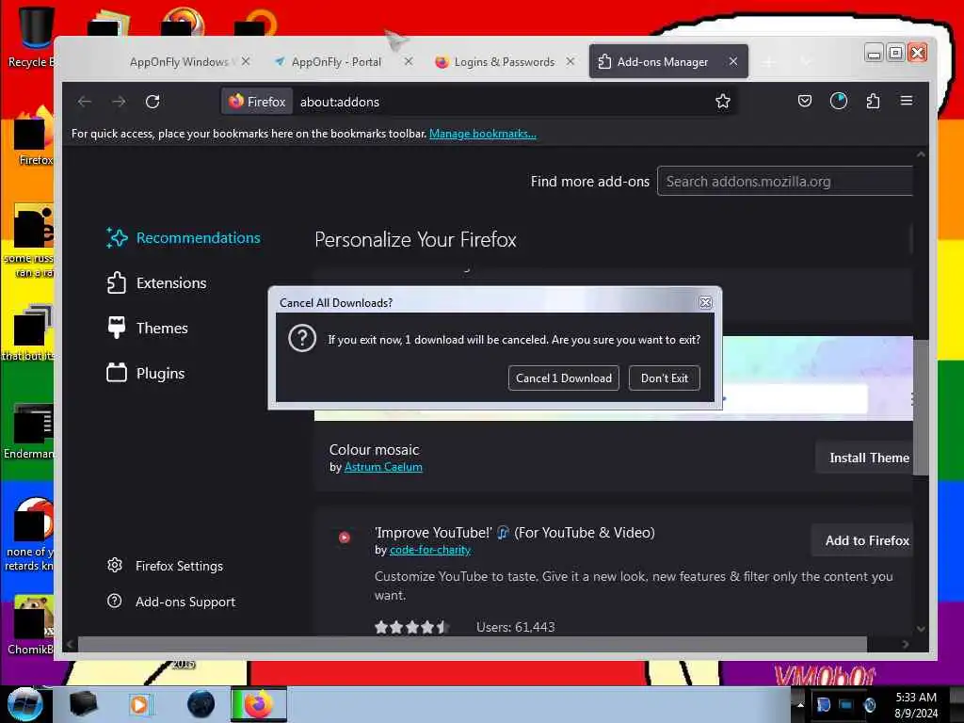
Task: Click the horizontal scrollbar at the bottom
Action: coord(473,644)
